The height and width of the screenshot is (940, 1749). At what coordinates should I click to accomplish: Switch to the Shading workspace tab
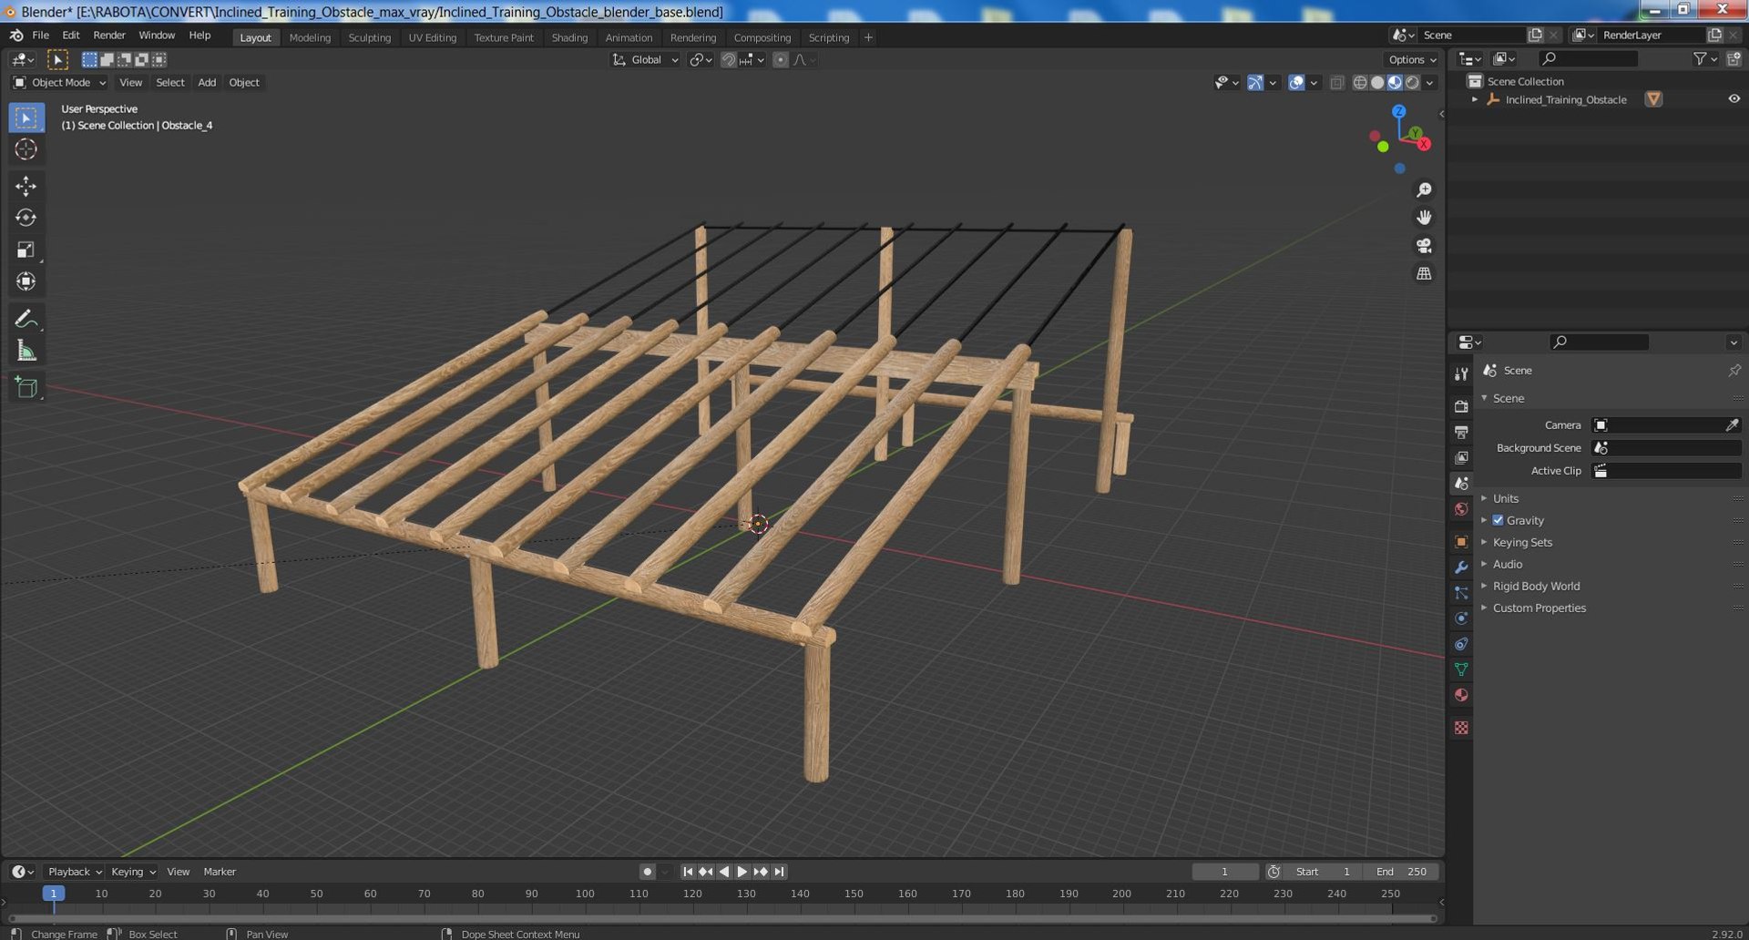point(569,37)
